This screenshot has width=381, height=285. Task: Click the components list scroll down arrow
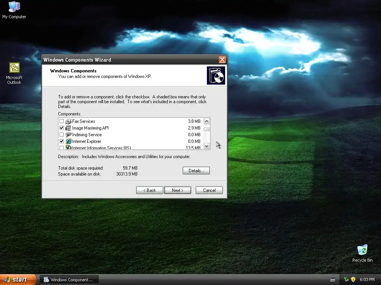[207, 146]
